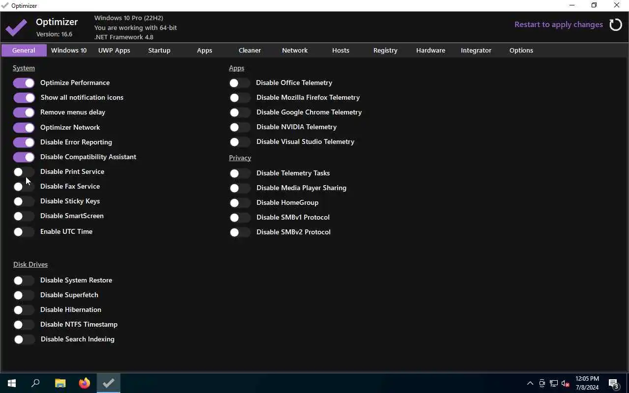Image resolution: width=629 pixels, height=393 pixels.
Task: Select the General tab
Action: point(24,50)
